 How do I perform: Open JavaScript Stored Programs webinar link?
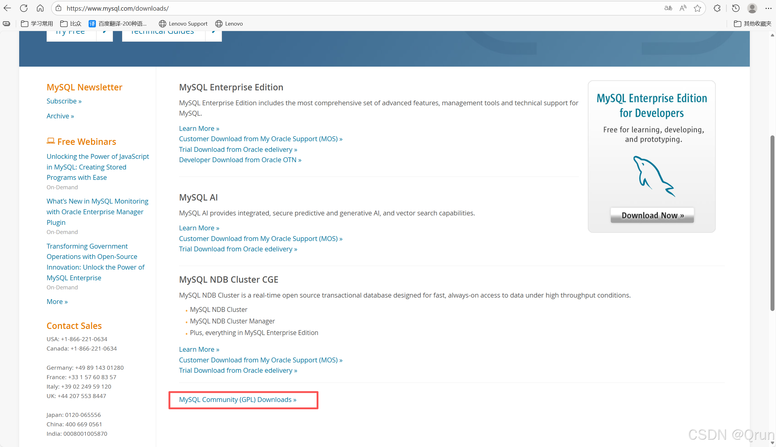(x=98, y=167)
